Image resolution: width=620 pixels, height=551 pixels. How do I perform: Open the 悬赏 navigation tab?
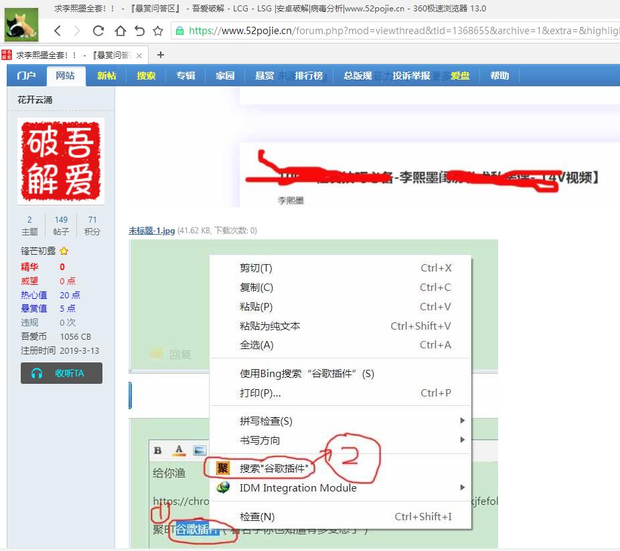pyautogui.click(x=264, y=76)
